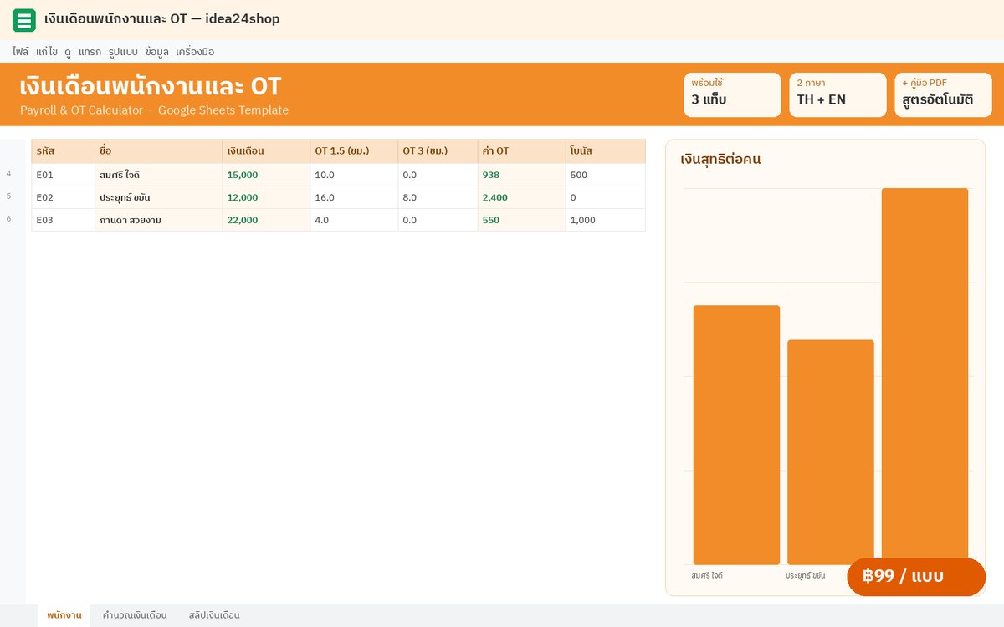The width and height of the screenshot is (1004, 627).
Task: Click salary cell 12,000
Action: point(266,197)
